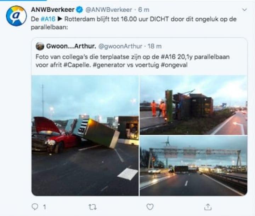Open the Gwoon...Arthur. display name

71,46
